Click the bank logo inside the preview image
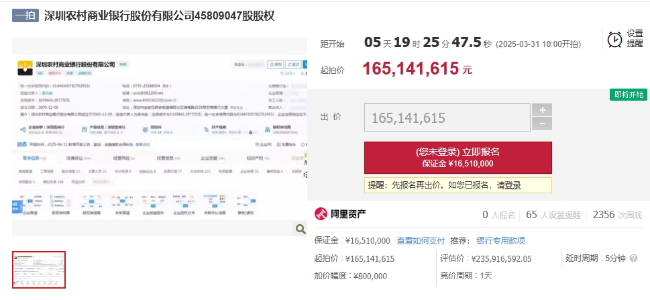This screenshot has width=650, height=300. (25, 68)
